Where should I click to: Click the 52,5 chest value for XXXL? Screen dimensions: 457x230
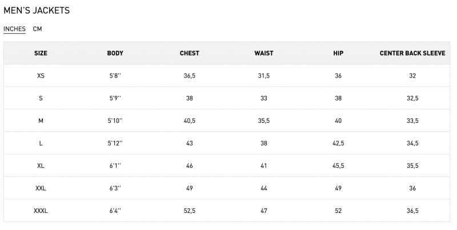coord(190,211)
